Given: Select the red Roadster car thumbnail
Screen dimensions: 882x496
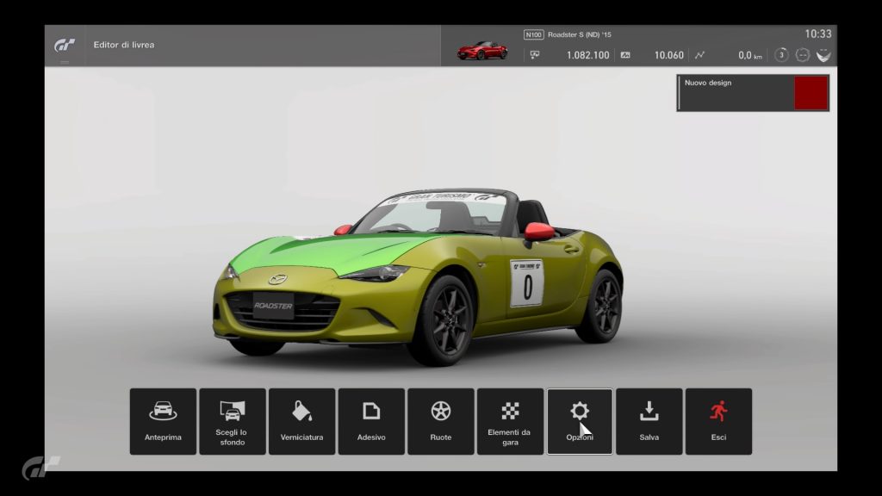Looking at the screenshot, I should [482, 51].
